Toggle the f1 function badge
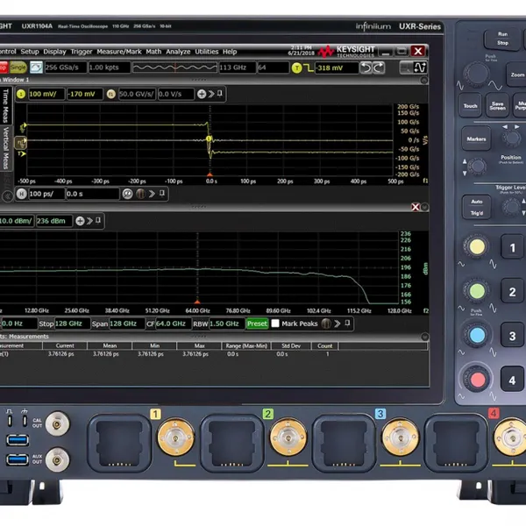Viewport: 526px width, 526px height. point(111,94)
